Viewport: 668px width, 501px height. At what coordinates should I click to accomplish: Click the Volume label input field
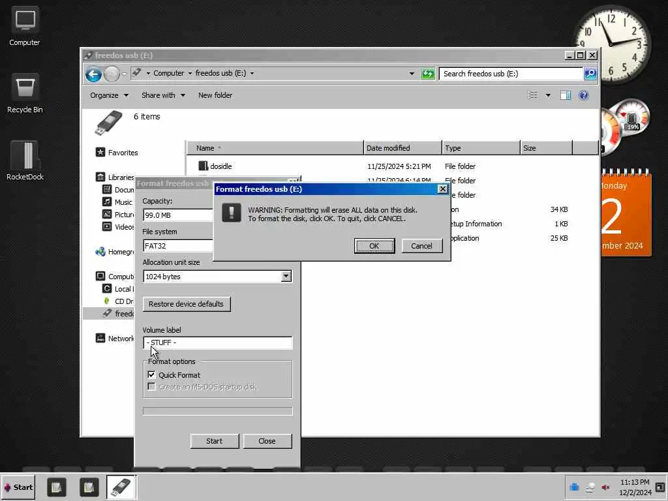click(x=218, y=342)
